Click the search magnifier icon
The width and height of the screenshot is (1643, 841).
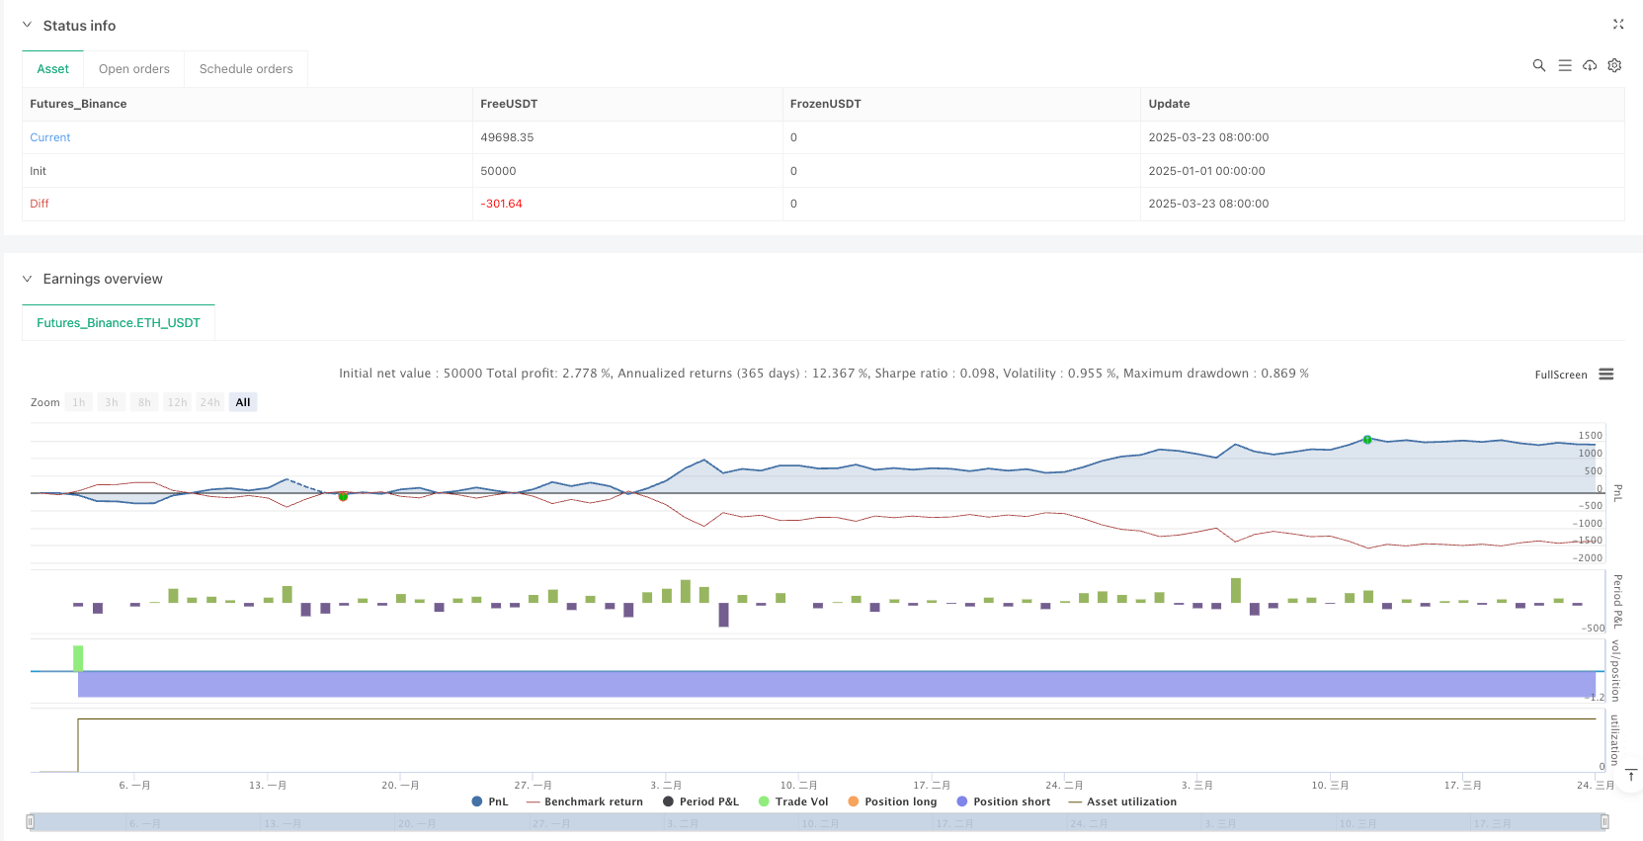(1538, 65)
